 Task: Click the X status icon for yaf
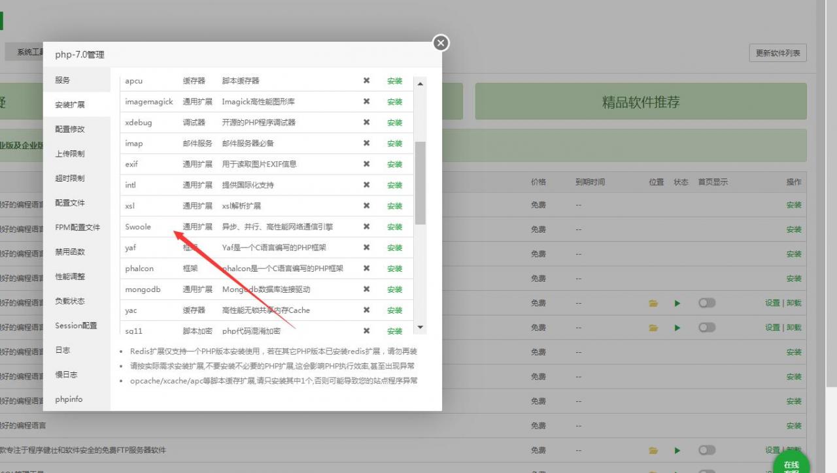point(366,248)
